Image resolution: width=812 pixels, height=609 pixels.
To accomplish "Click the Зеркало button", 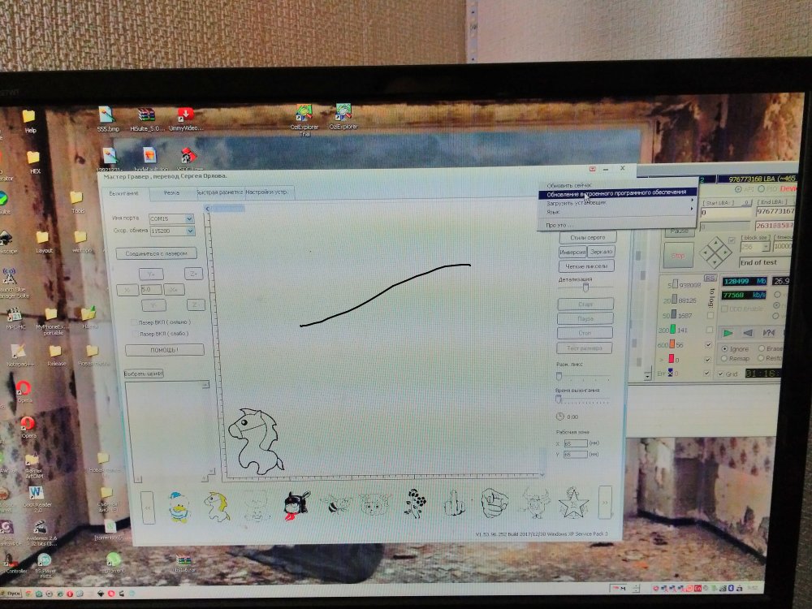I will [601, 252].
